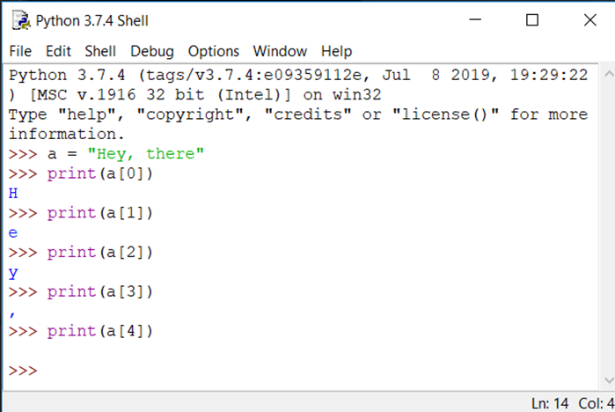Click the output letter H
The height and width of the screenshot is (412, 615).
(13, 194)
